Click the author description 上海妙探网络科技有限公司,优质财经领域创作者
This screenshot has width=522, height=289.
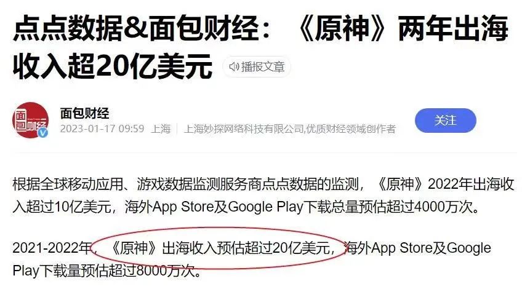(290, 129)
